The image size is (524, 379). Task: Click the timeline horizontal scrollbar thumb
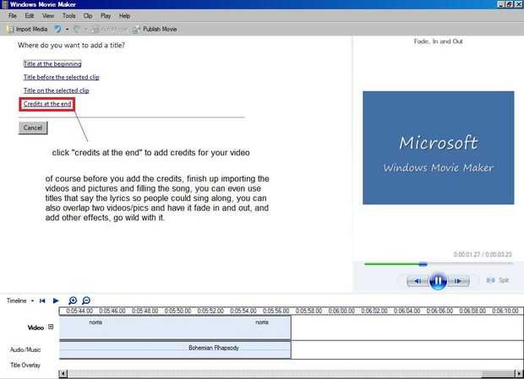click(x=498, y=373)
